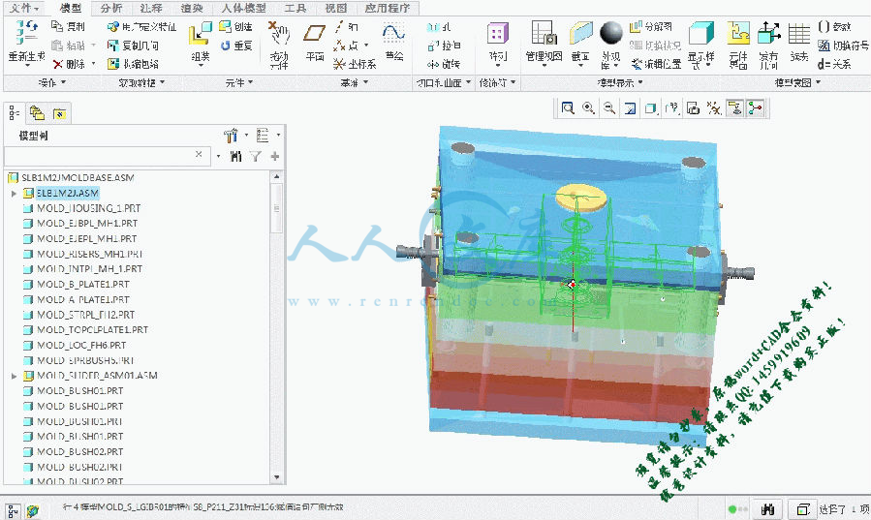Expand the MOLD_SLIDER_ASM01.ASM tree node

15,376
